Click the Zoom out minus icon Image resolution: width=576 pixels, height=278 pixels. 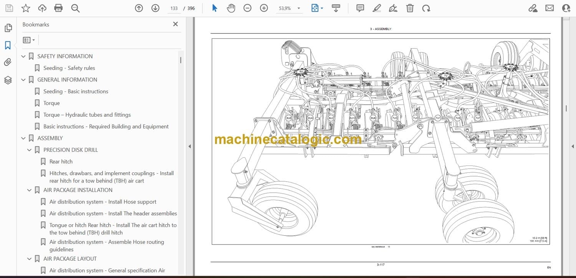pyautogui.click(x=247, y=8)
